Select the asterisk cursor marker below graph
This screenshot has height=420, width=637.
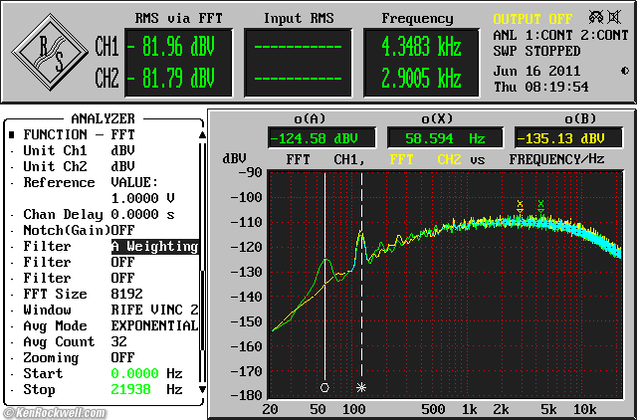pyautogui.click(x=361, y=387)
